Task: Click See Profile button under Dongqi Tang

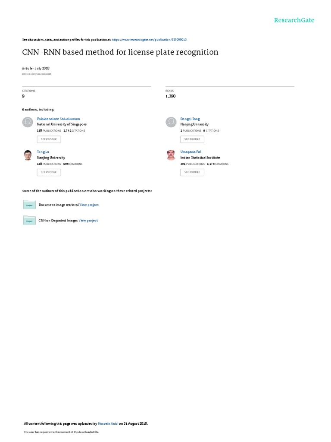Action: click(192, 139)
